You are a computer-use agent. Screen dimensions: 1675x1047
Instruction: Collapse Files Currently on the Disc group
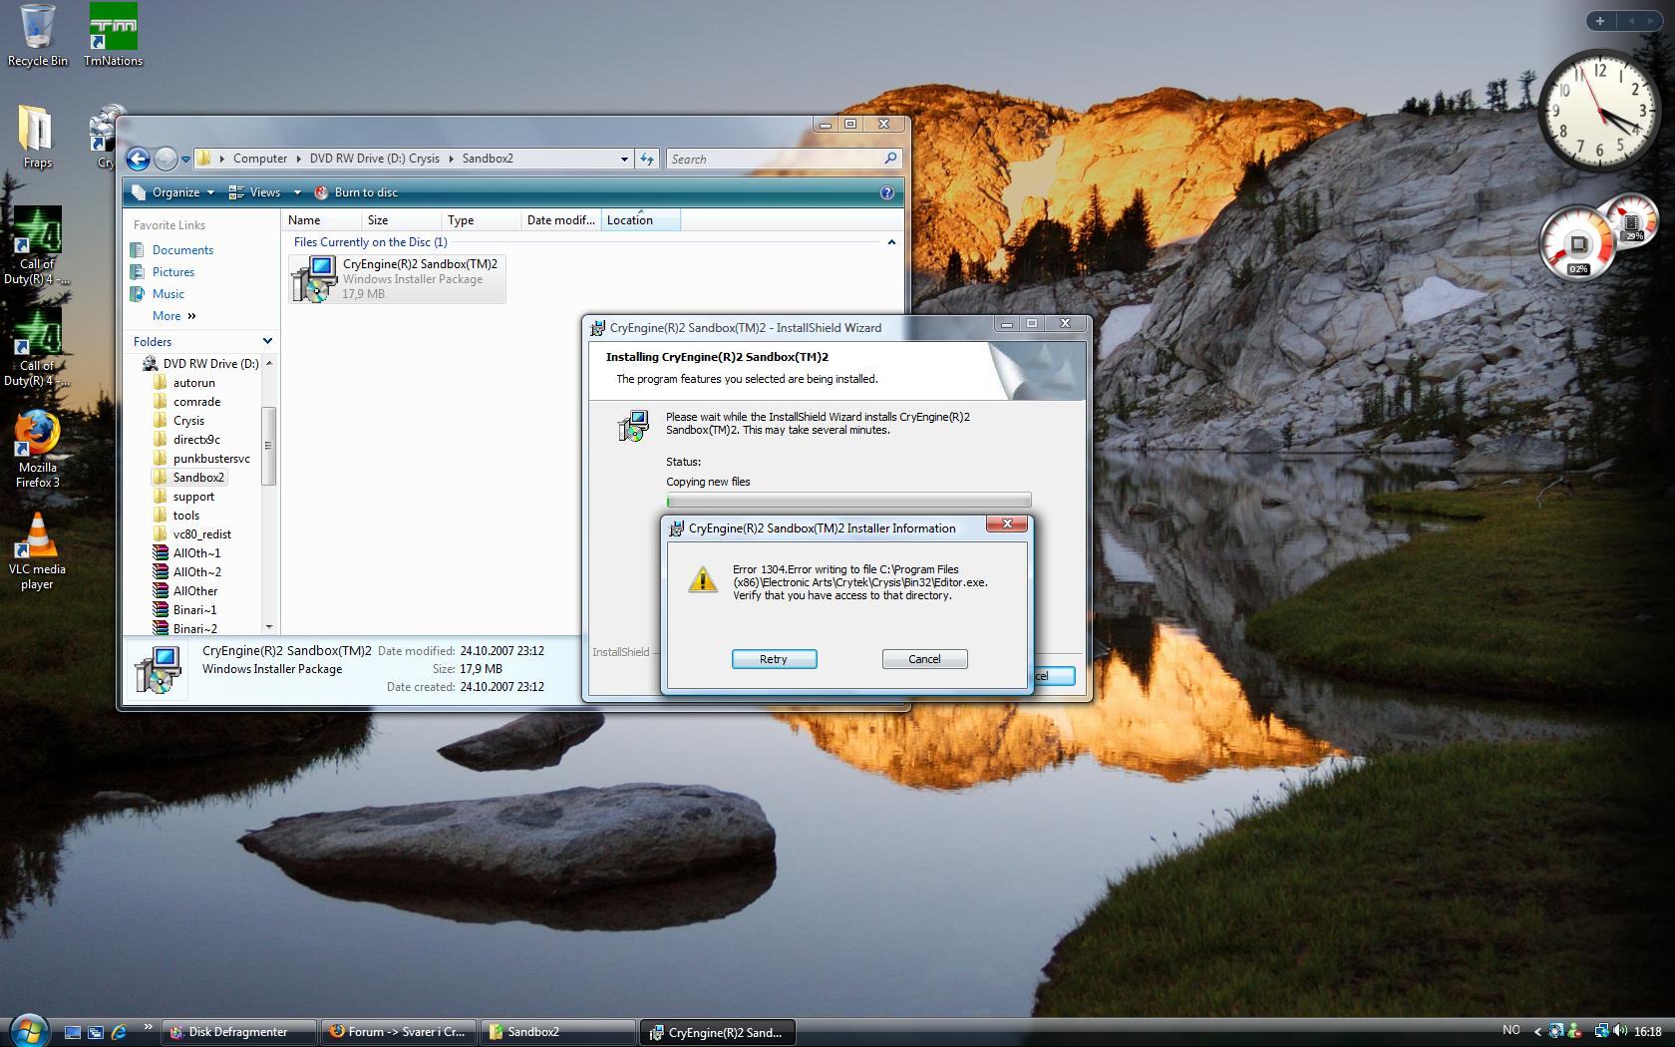coord(891,242)
